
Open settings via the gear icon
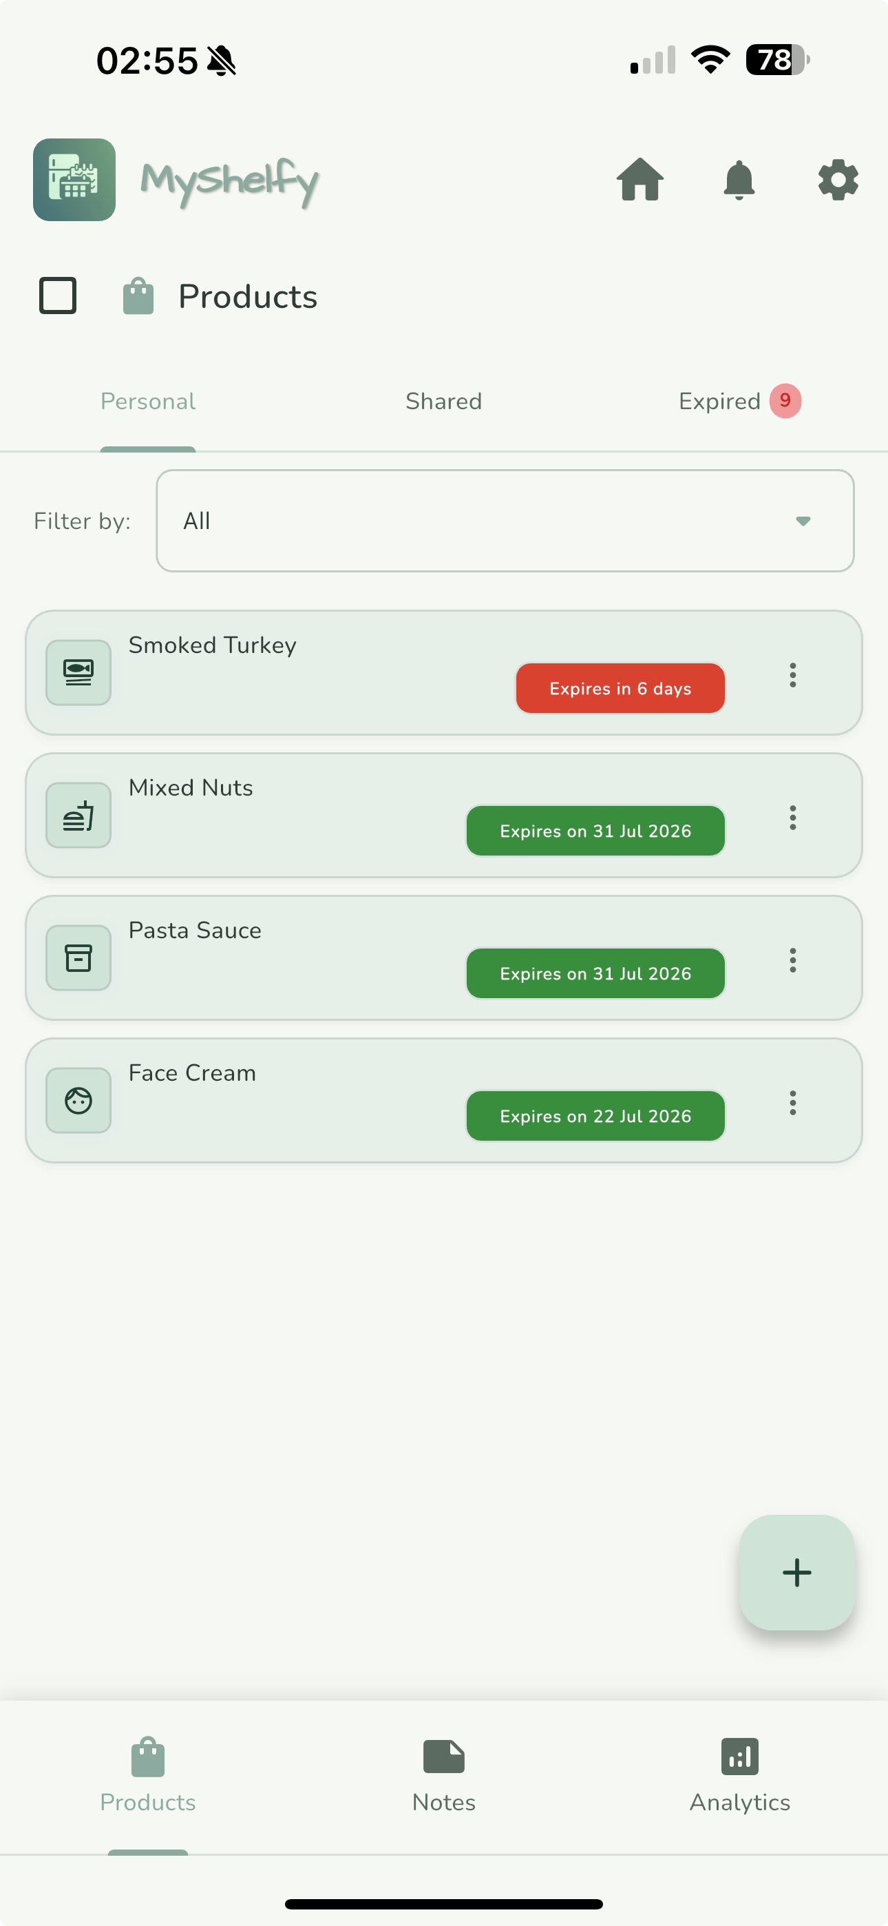(x=836, y=180)
